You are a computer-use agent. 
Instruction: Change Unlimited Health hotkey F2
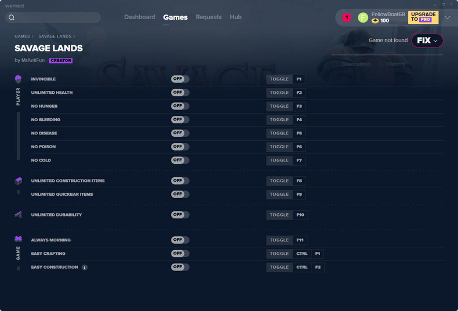click(299, 93)
